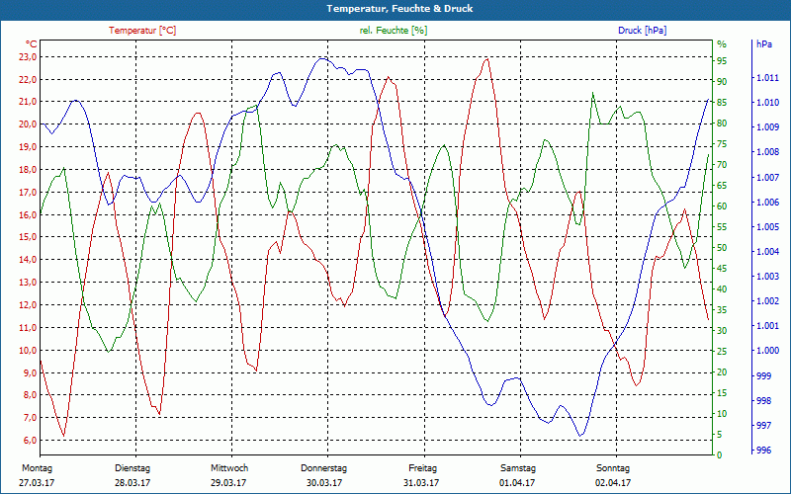This screenshot has height=494, width=791.
Task: Click the Donnerstag day label
Action: pyautogui.click(x=324, y=468)
